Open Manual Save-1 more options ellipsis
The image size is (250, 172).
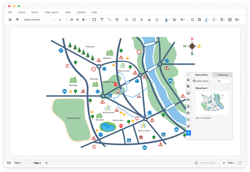[x=227, y=88]
